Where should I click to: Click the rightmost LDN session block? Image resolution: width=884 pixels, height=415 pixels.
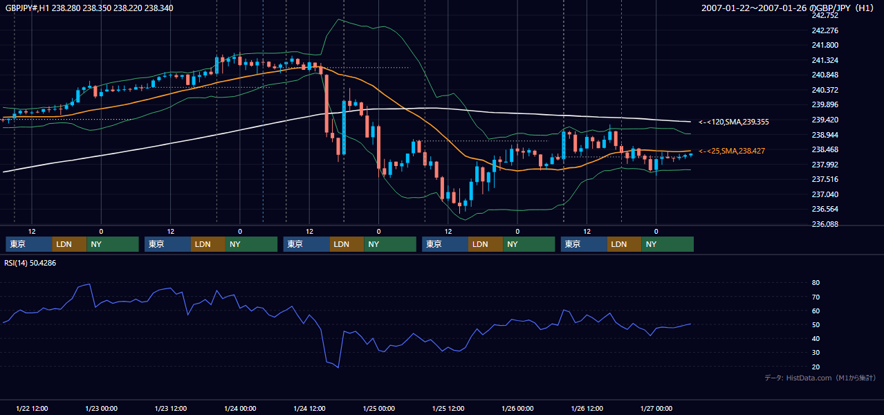click(625, 244)
